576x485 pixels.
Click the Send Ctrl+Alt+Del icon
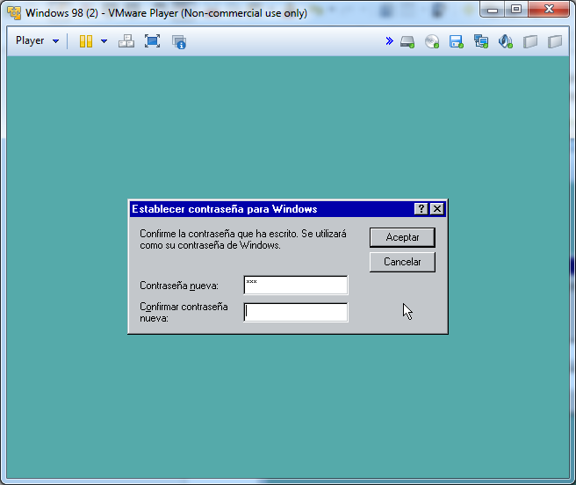click(126, 41)
